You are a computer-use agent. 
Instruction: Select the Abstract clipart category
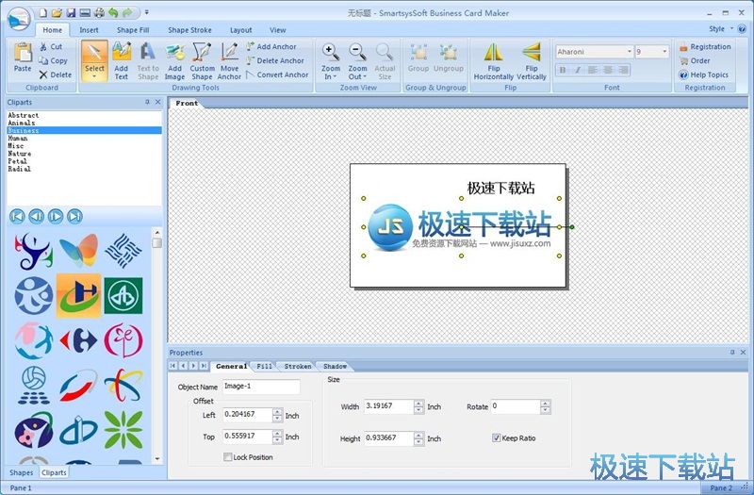(x=23, y=115)
